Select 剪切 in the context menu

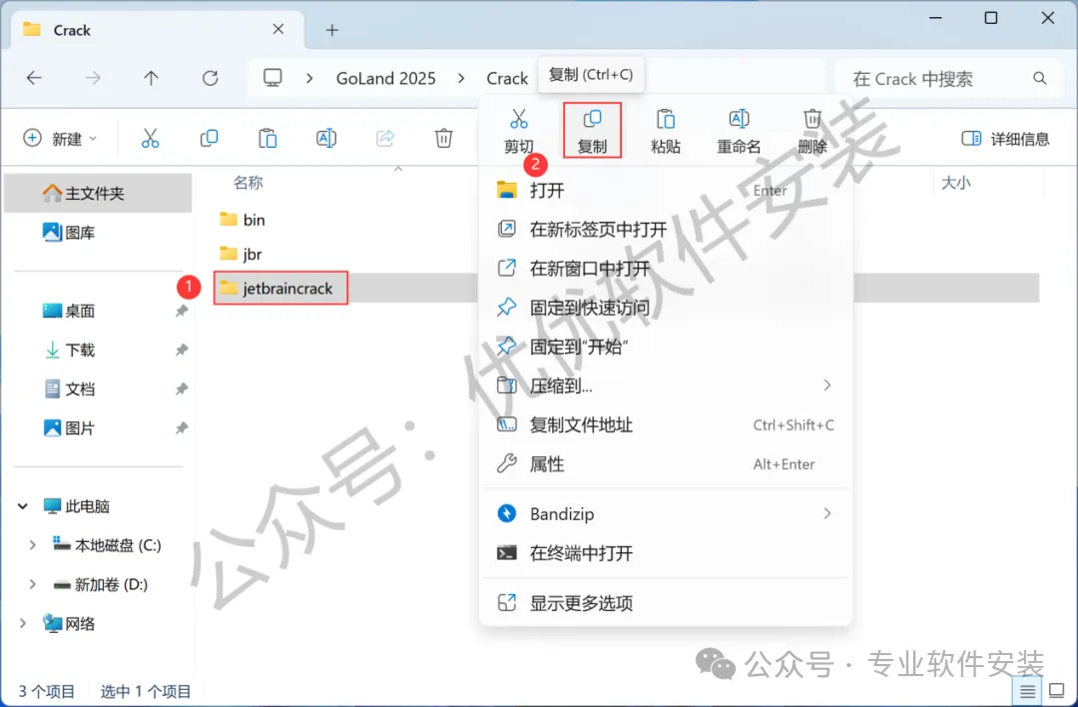pyautogui.click(x=519, y=131)
